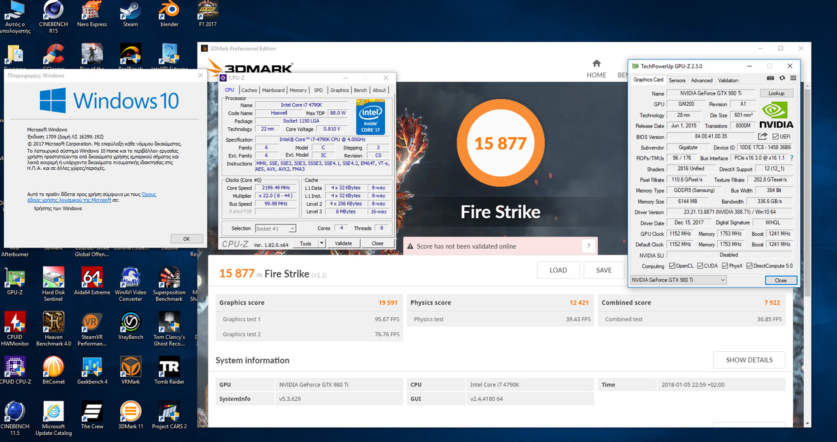Select the 3DMark 11 desktop icon
This screenshot has width=837, height=442.
[131, 415]
